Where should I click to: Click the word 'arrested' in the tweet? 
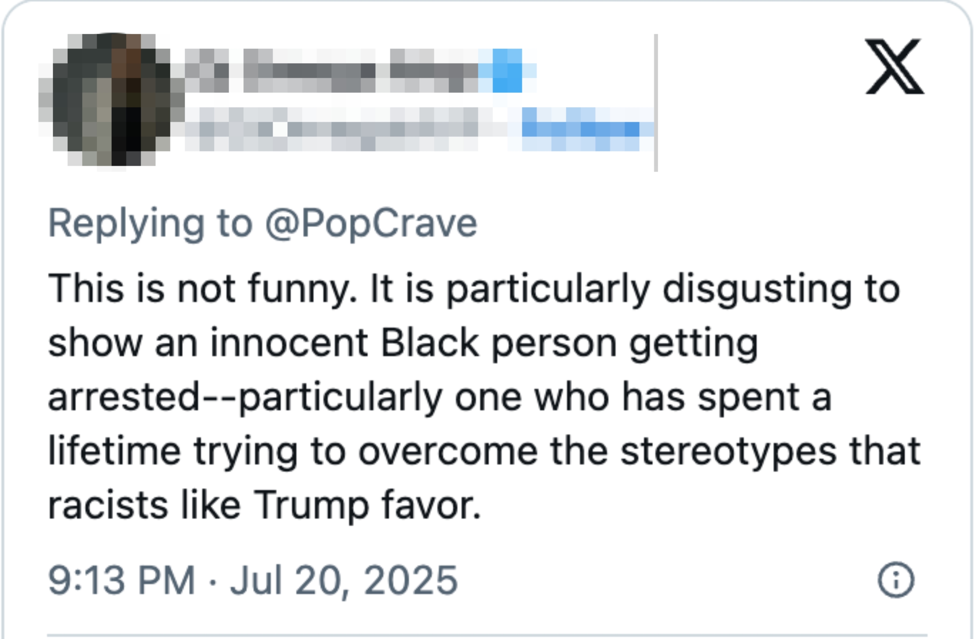point(123,397)
